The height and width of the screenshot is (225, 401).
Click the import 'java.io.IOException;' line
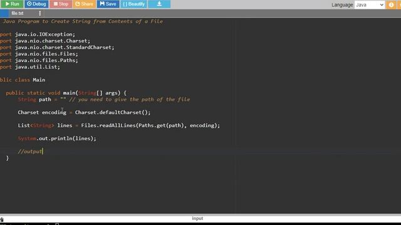(x=45, y=34)
